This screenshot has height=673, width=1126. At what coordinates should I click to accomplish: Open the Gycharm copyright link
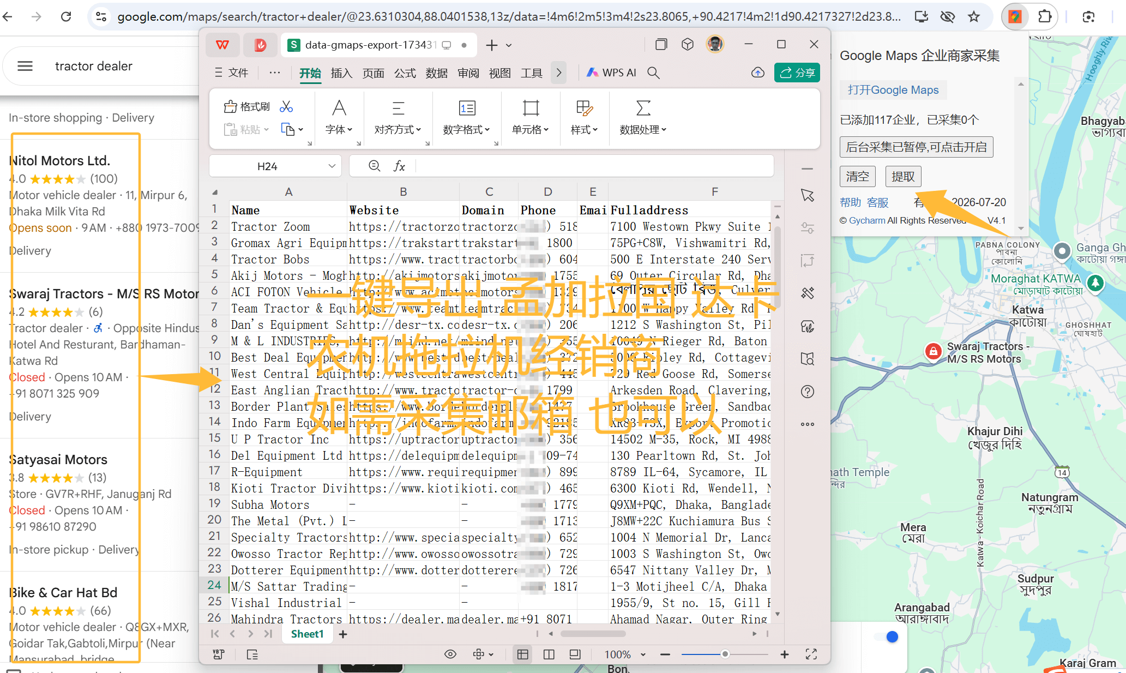pos(866,220)
